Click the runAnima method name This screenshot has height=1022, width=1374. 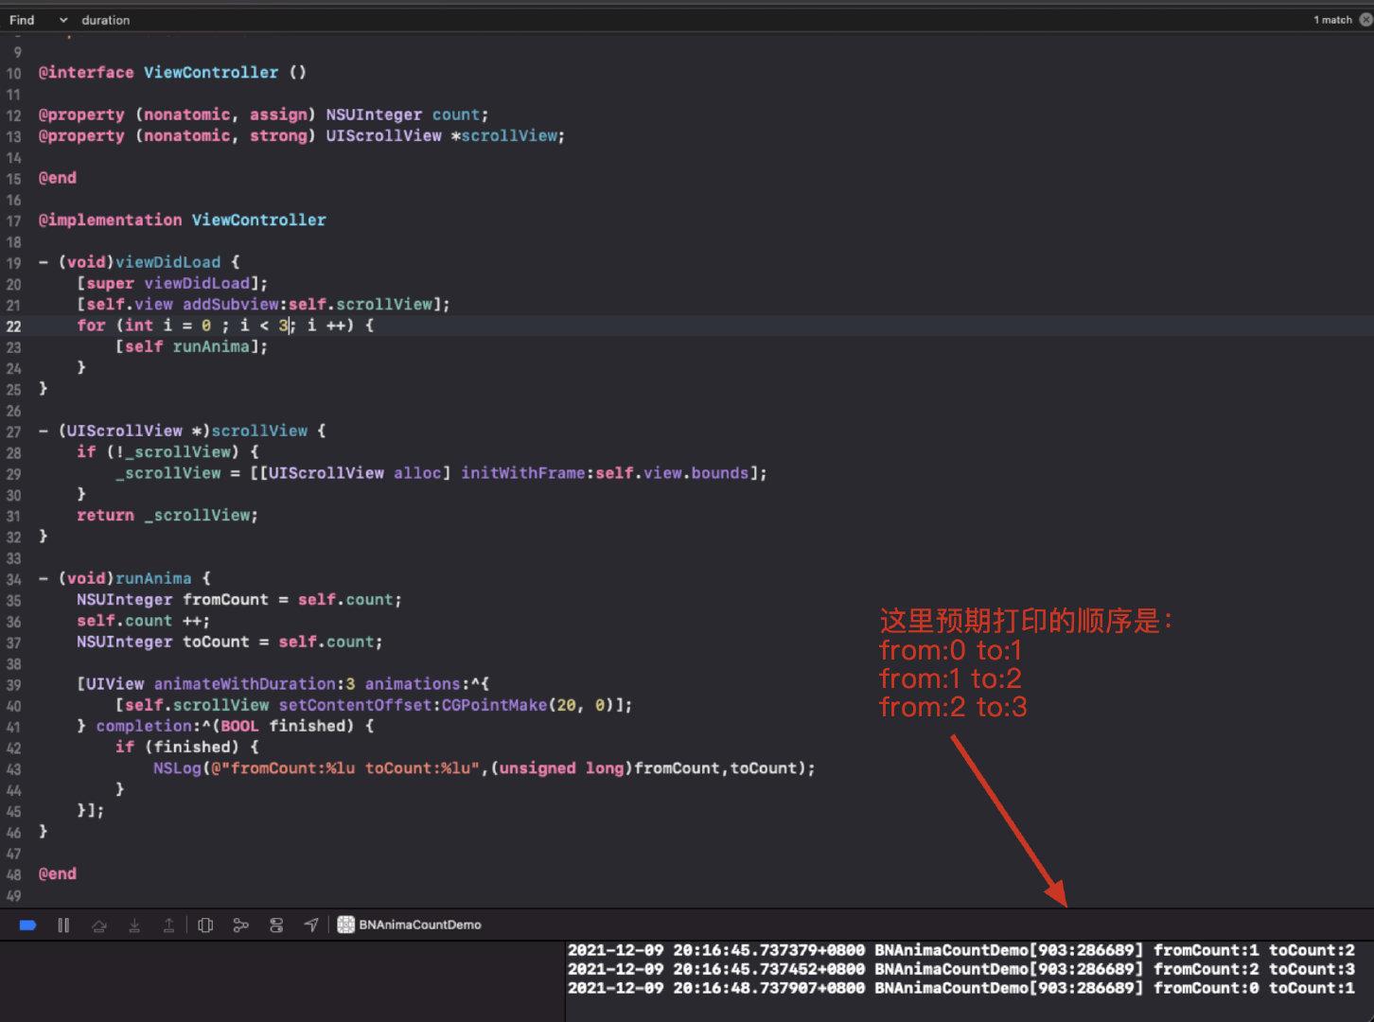153,578
